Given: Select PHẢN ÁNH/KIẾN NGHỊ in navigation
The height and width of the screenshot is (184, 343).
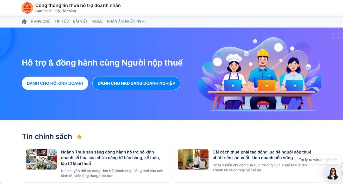Looking at the screenshot, I should (x=126, y=21).
